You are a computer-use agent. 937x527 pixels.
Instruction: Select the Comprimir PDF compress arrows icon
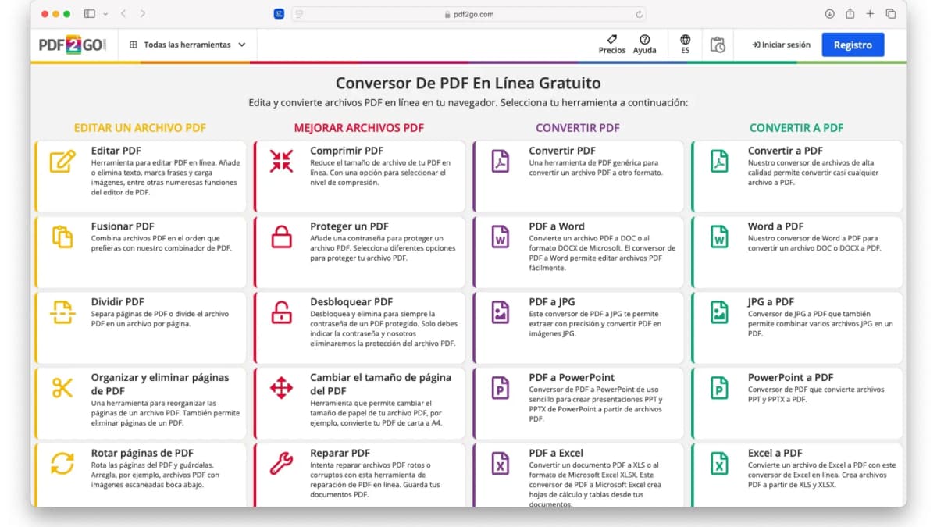click(x=281, y=161)
